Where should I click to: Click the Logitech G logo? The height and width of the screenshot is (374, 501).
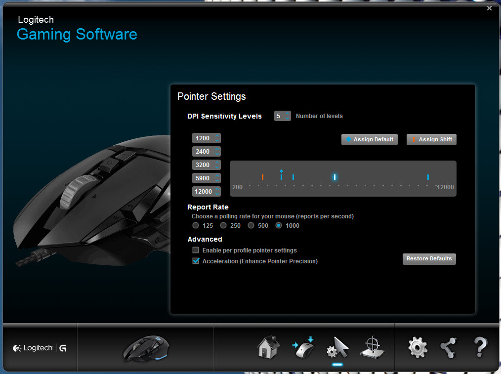pos(40,348)
